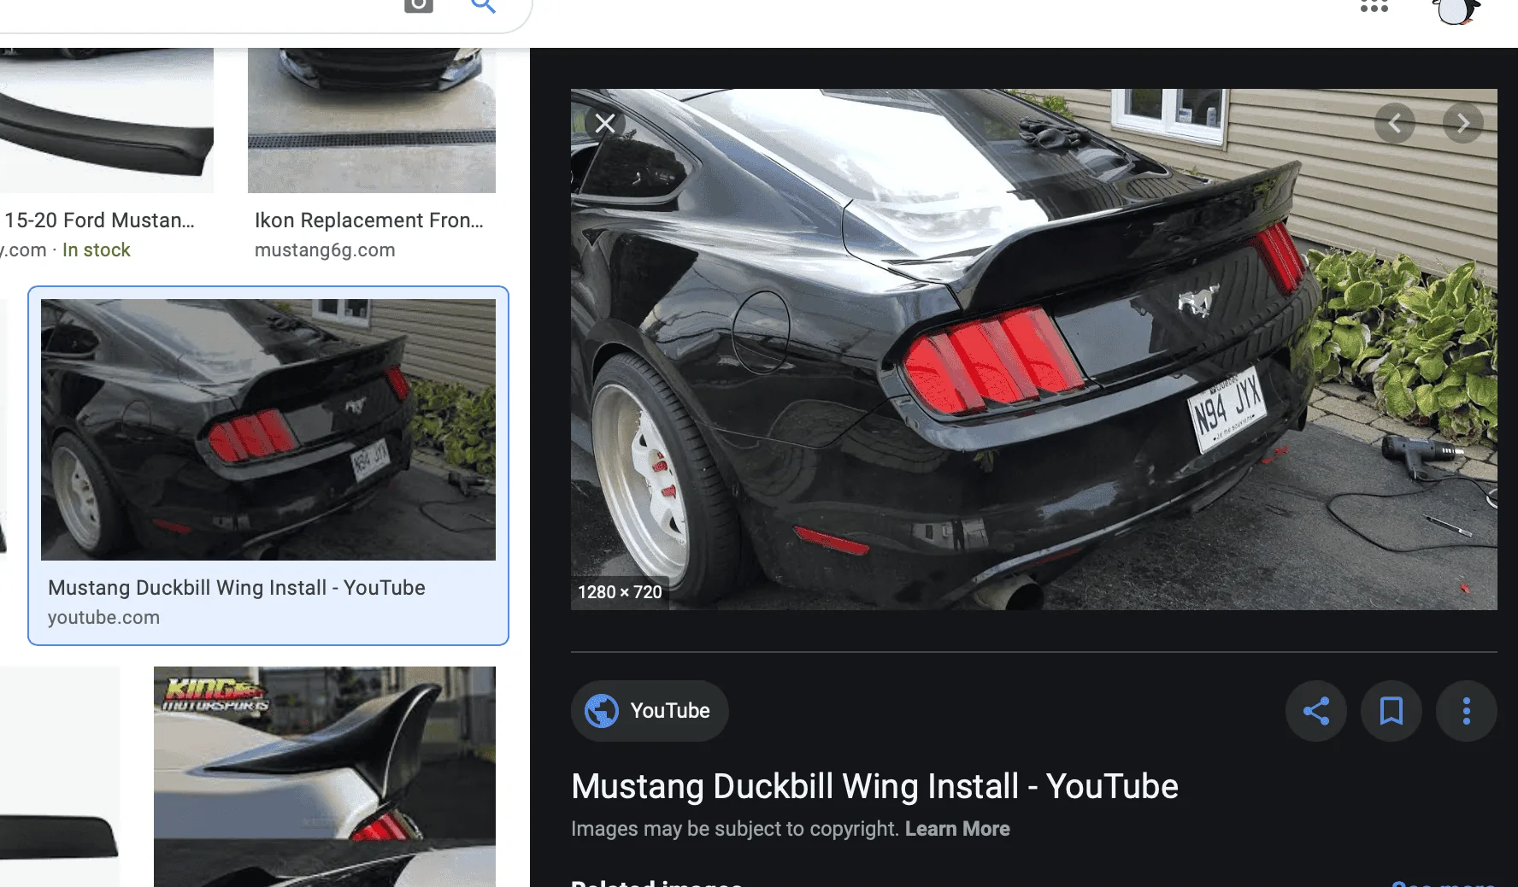Search by image camera icon
Viewport: 1518px width, 887px height.
[x=419, y=5]
